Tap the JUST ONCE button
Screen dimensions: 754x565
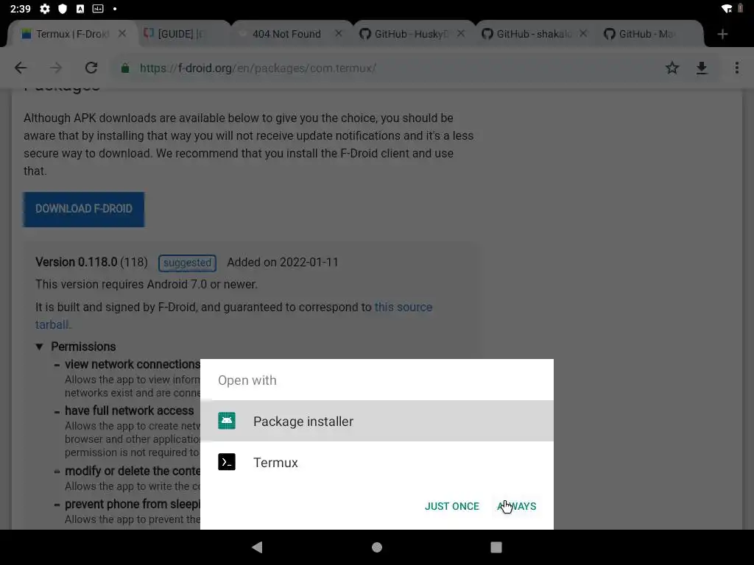point(452,506)
